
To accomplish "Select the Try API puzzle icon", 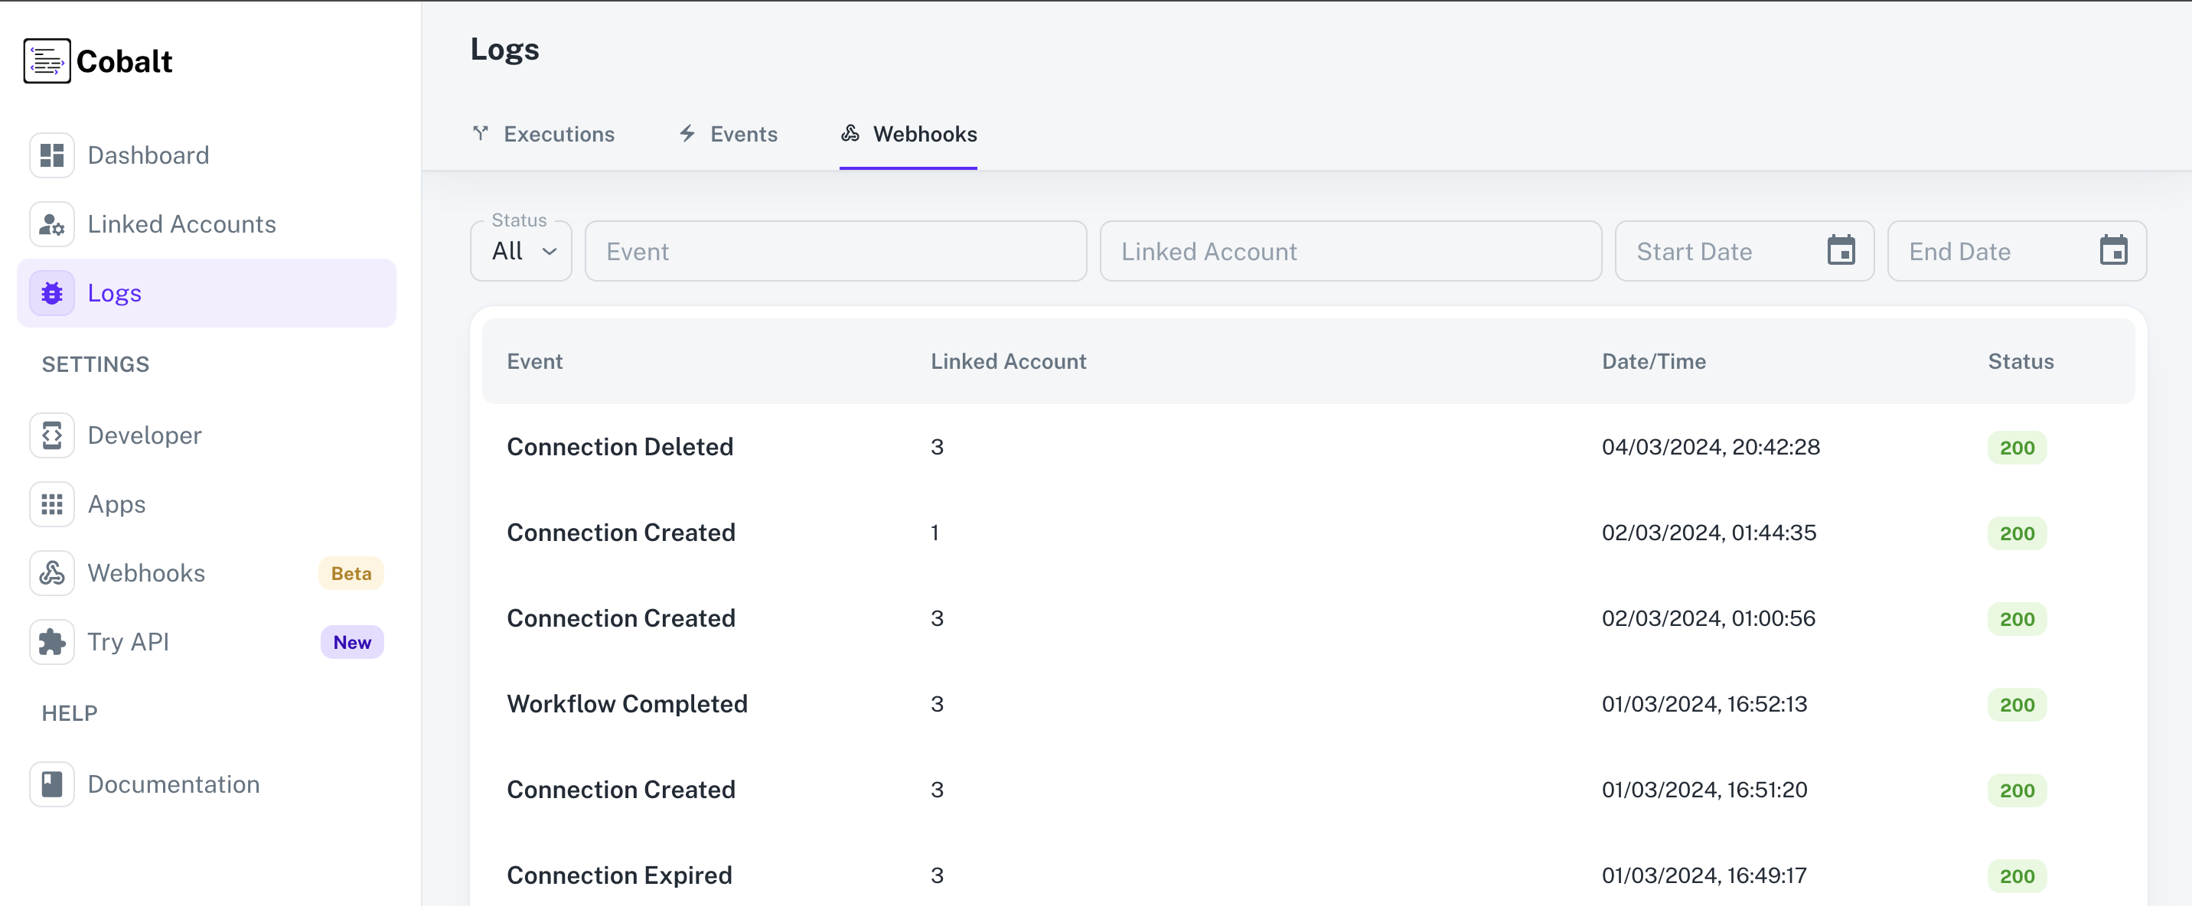I will pyautogui.click(x=51, y=641).
